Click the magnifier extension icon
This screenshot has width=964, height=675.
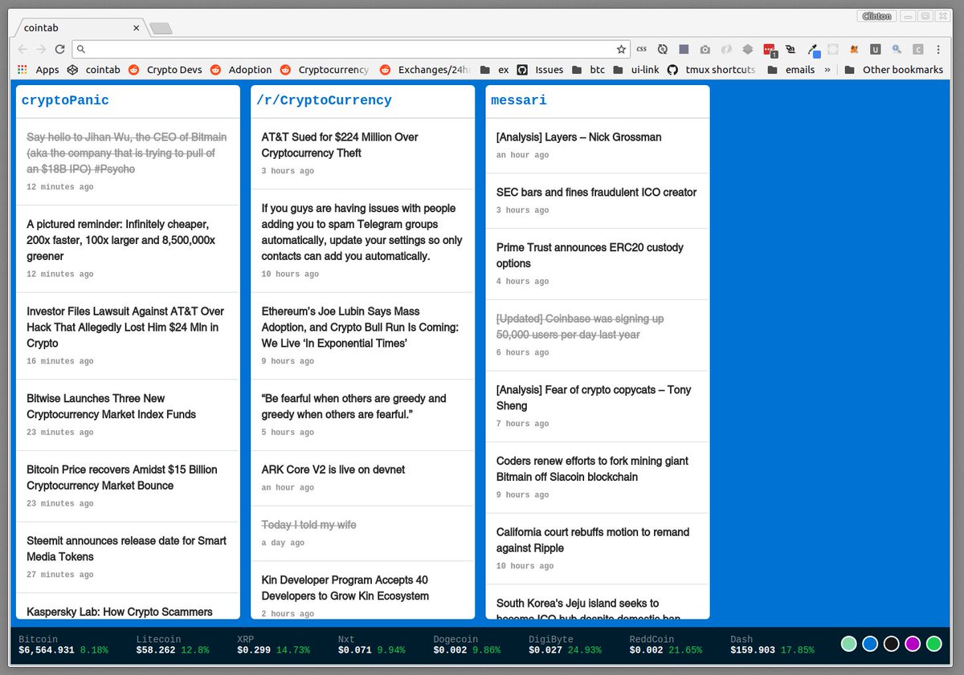click(x=897, y=49)
